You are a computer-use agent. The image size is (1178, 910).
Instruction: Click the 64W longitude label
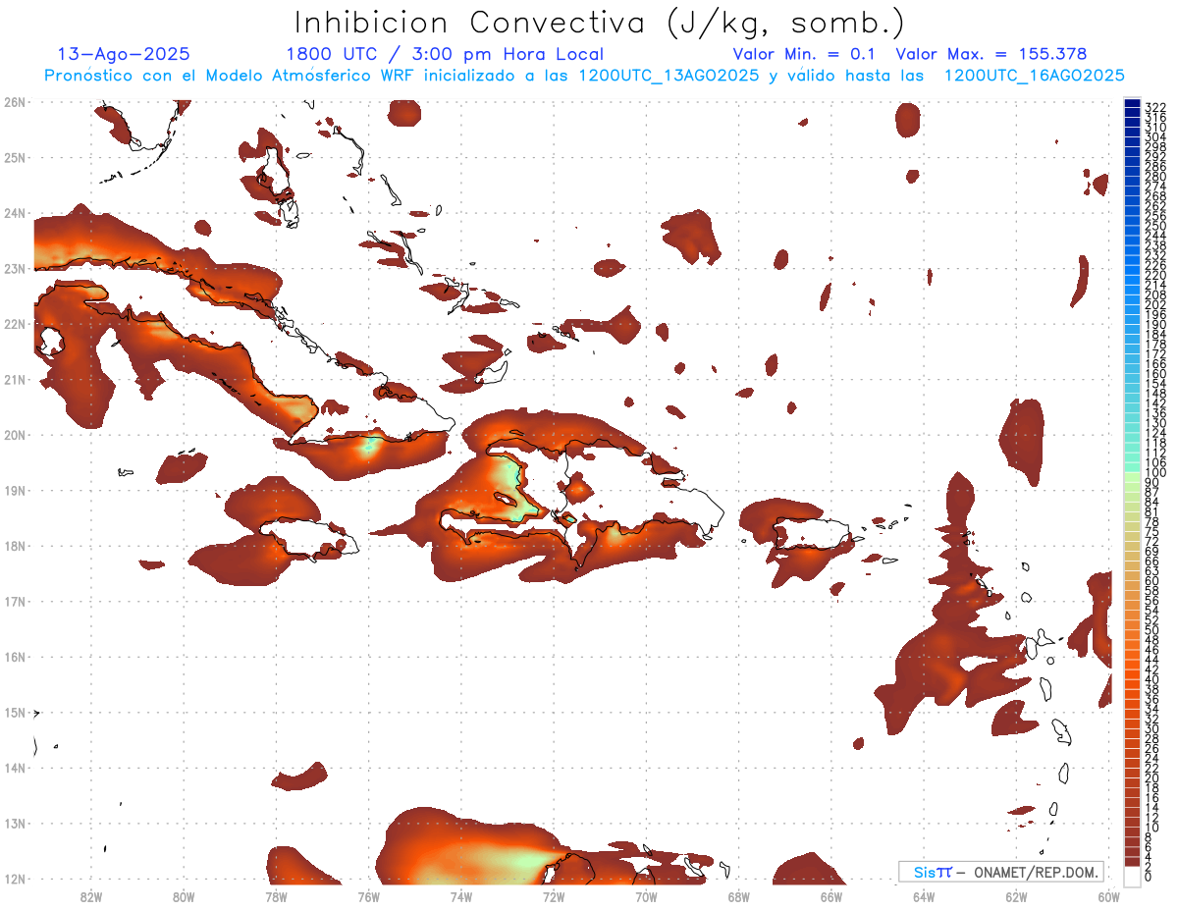point(923,896)
